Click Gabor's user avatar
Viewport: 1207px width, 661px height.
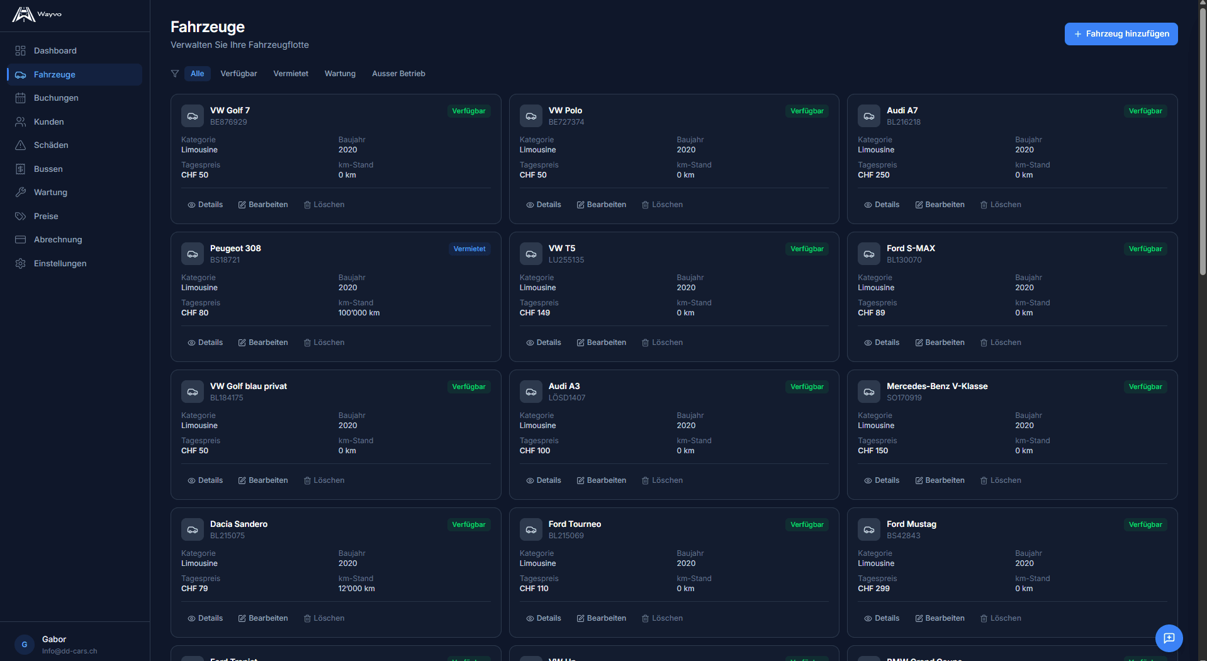coord(25,645)
